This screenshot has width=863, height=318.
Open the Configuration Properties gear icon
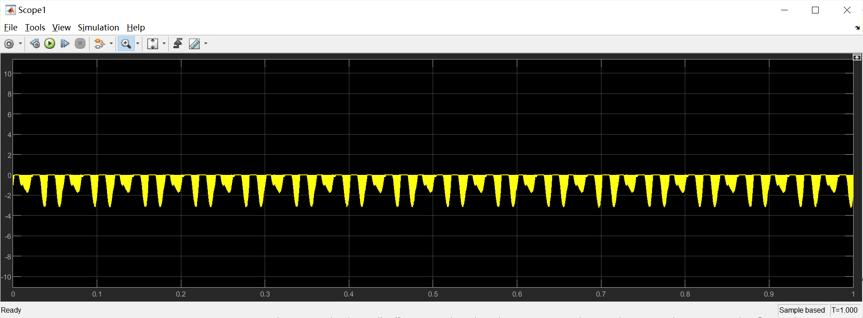pos(9,44)
